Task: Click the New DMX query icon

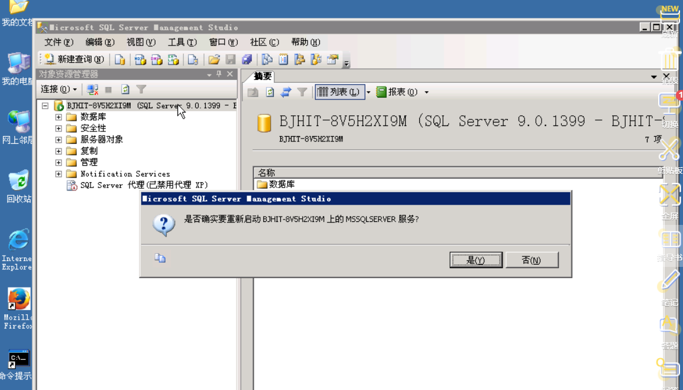Action: 158,59
